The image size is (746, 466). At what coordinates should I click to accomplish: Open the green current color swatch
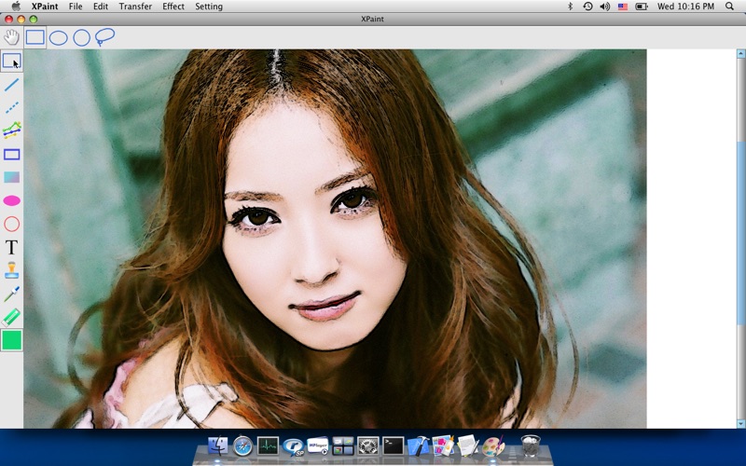(11, 340)
